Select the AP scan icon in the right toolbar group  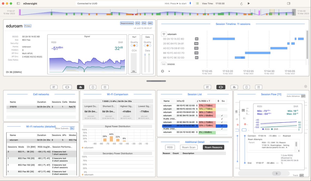click(259, 87)
